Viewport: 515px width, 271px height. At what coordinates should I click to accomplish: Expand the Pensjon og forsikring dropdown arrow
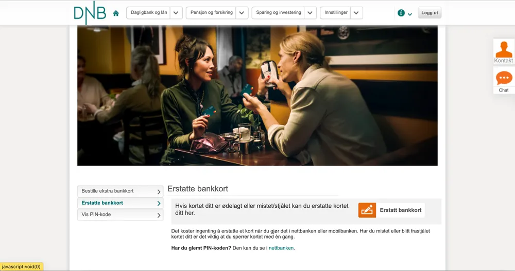242,13
